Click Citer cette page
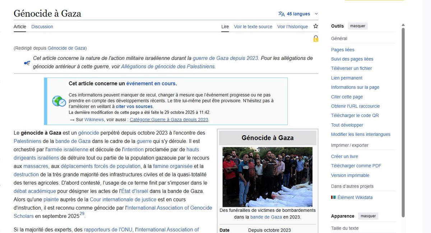 click(x=347, y=97)
